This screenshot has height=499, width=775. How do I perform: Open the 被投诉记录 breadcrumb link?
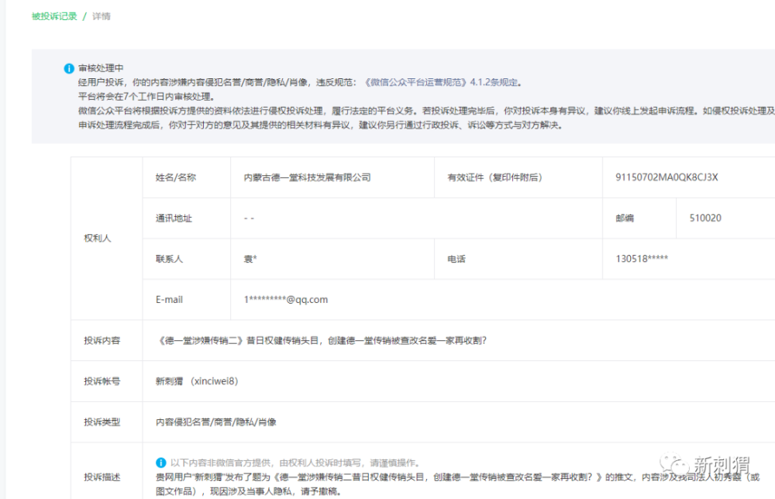tap(54, 16)
